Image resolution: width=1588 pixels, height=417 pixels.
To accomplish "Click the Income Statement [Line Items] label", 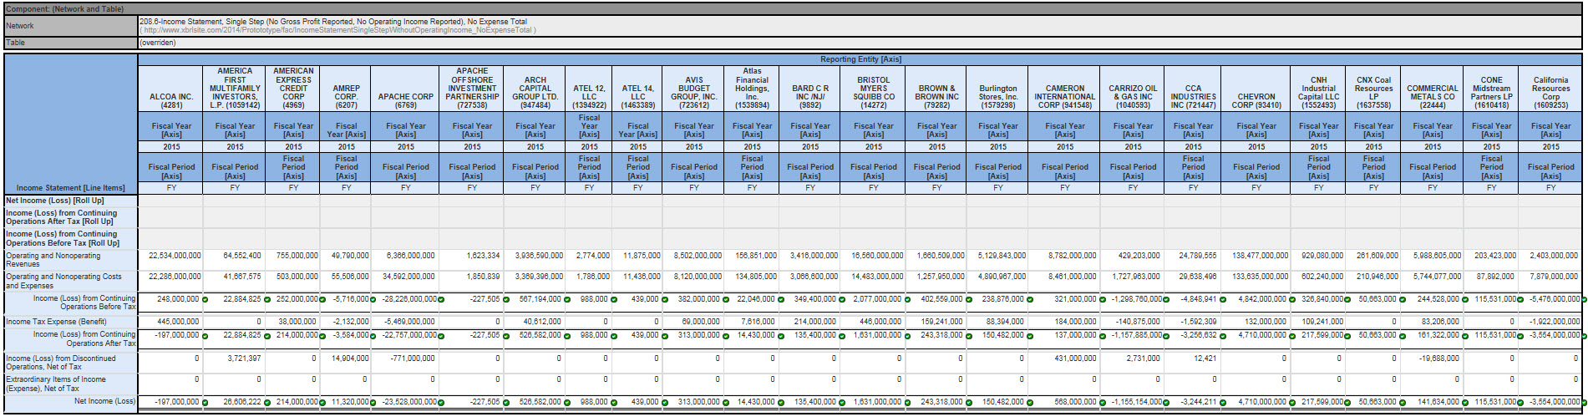I will (70, 188).
